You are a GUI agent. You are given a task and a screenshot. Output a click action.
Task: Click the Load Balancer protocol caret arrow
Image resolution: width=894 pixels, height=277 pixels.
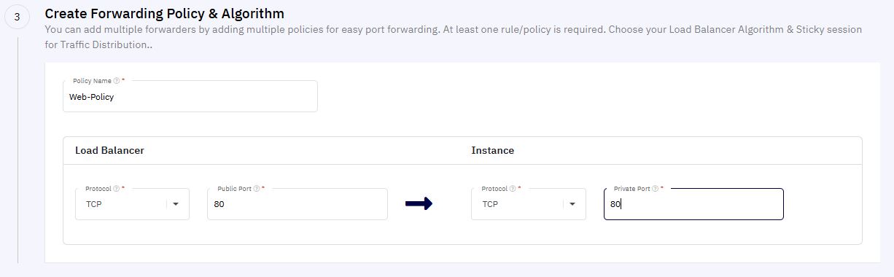(x=176, y=205)
